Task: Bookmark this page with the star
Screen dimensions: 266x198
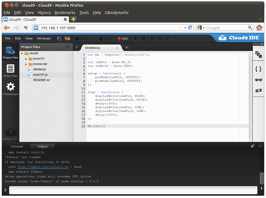Action: click(x=181, y=28)
